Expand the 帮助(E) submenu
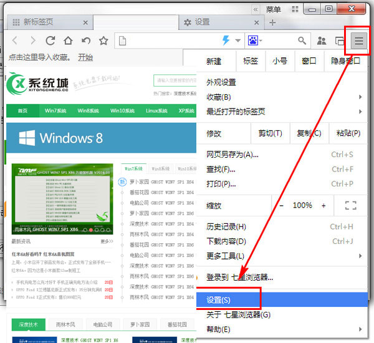The width and height of the screenshot is (374, 343). (282, 329)
